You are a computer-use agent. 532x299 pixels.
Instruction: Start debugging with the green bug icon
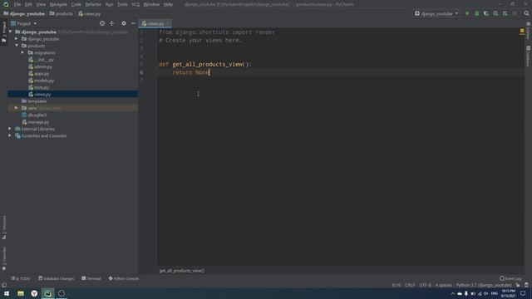[476, 13]
